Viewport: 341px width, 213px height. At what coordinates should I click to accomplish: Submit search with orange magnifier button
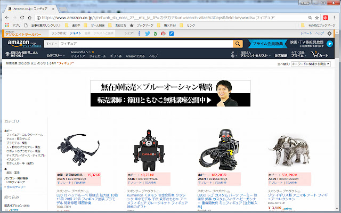(x=238, y=44)
